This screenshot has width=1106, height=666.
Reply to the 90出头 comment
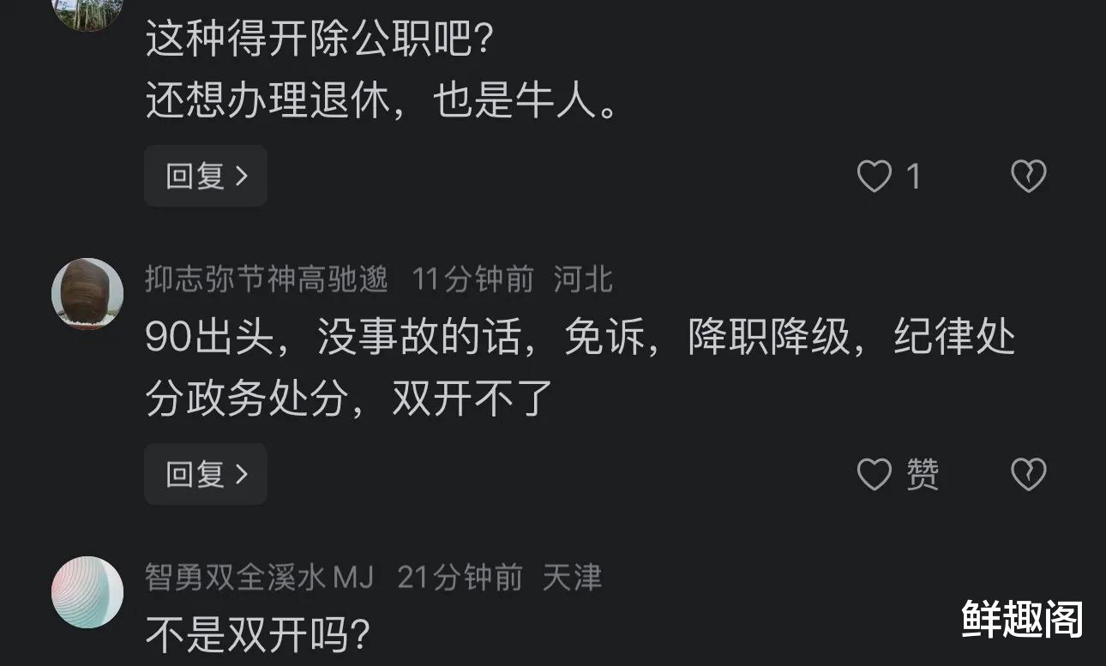(x=206, y=474)
